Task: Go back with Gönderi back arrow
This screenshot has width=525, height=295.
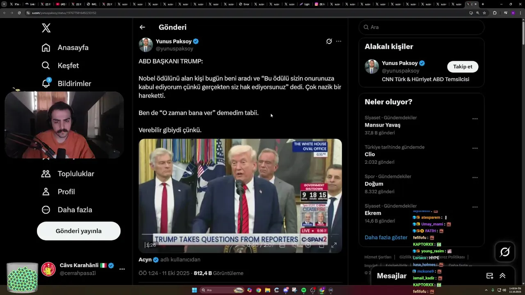Action: (x=142, y=27)
